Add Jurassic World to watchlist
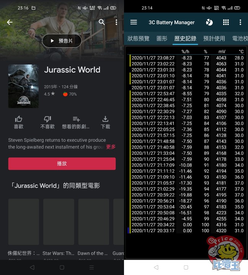 click(76, 122)
